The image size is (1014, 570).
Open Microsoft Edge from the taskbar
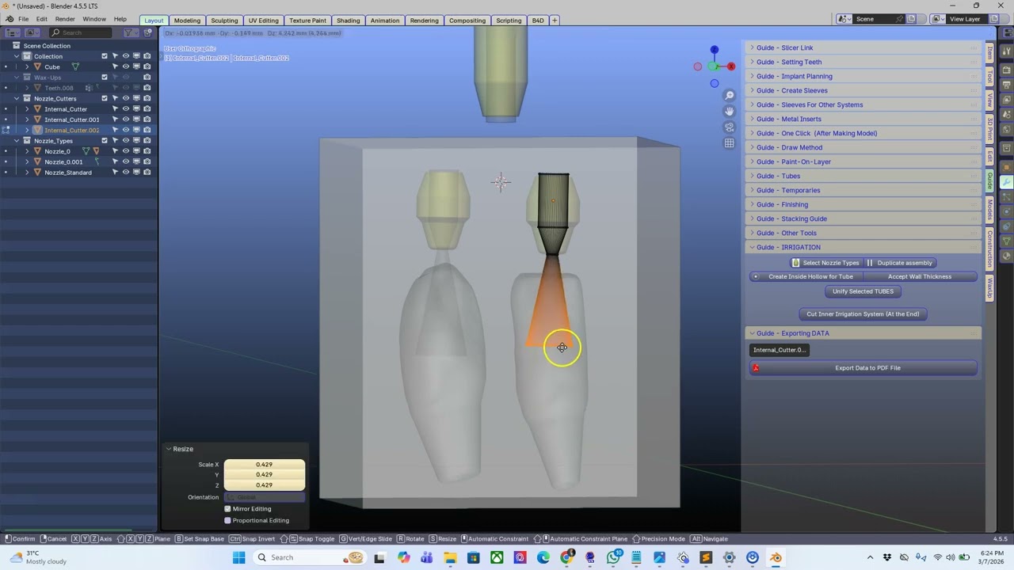point(543,557)
